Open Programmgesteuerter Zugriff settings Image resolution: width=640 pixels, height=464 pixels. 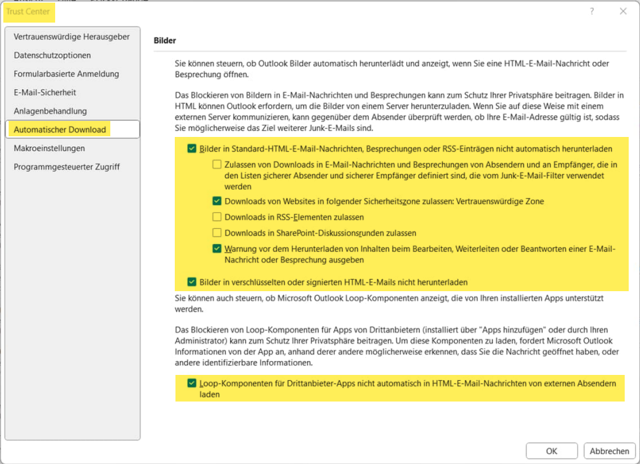click(x=66, y=167)
